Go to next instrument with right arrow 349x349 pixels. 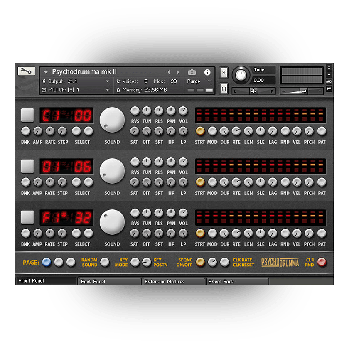178,72
